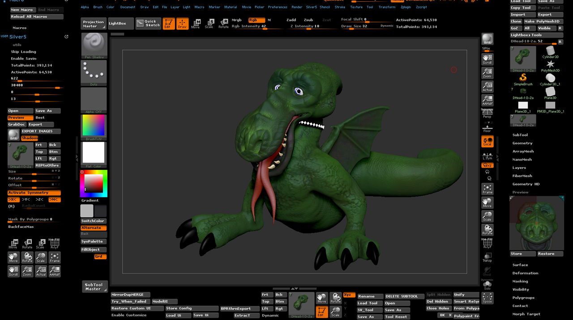The height and width of the screenshot is (320, 573).
Task: Adjust the Rgb Intensity slider
Action: coord(256,26)
